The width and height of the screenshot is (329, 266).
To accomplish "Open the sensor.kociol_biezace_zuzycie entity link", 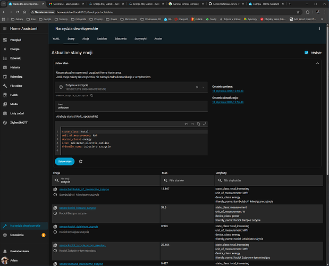I will tap(78, 207).
